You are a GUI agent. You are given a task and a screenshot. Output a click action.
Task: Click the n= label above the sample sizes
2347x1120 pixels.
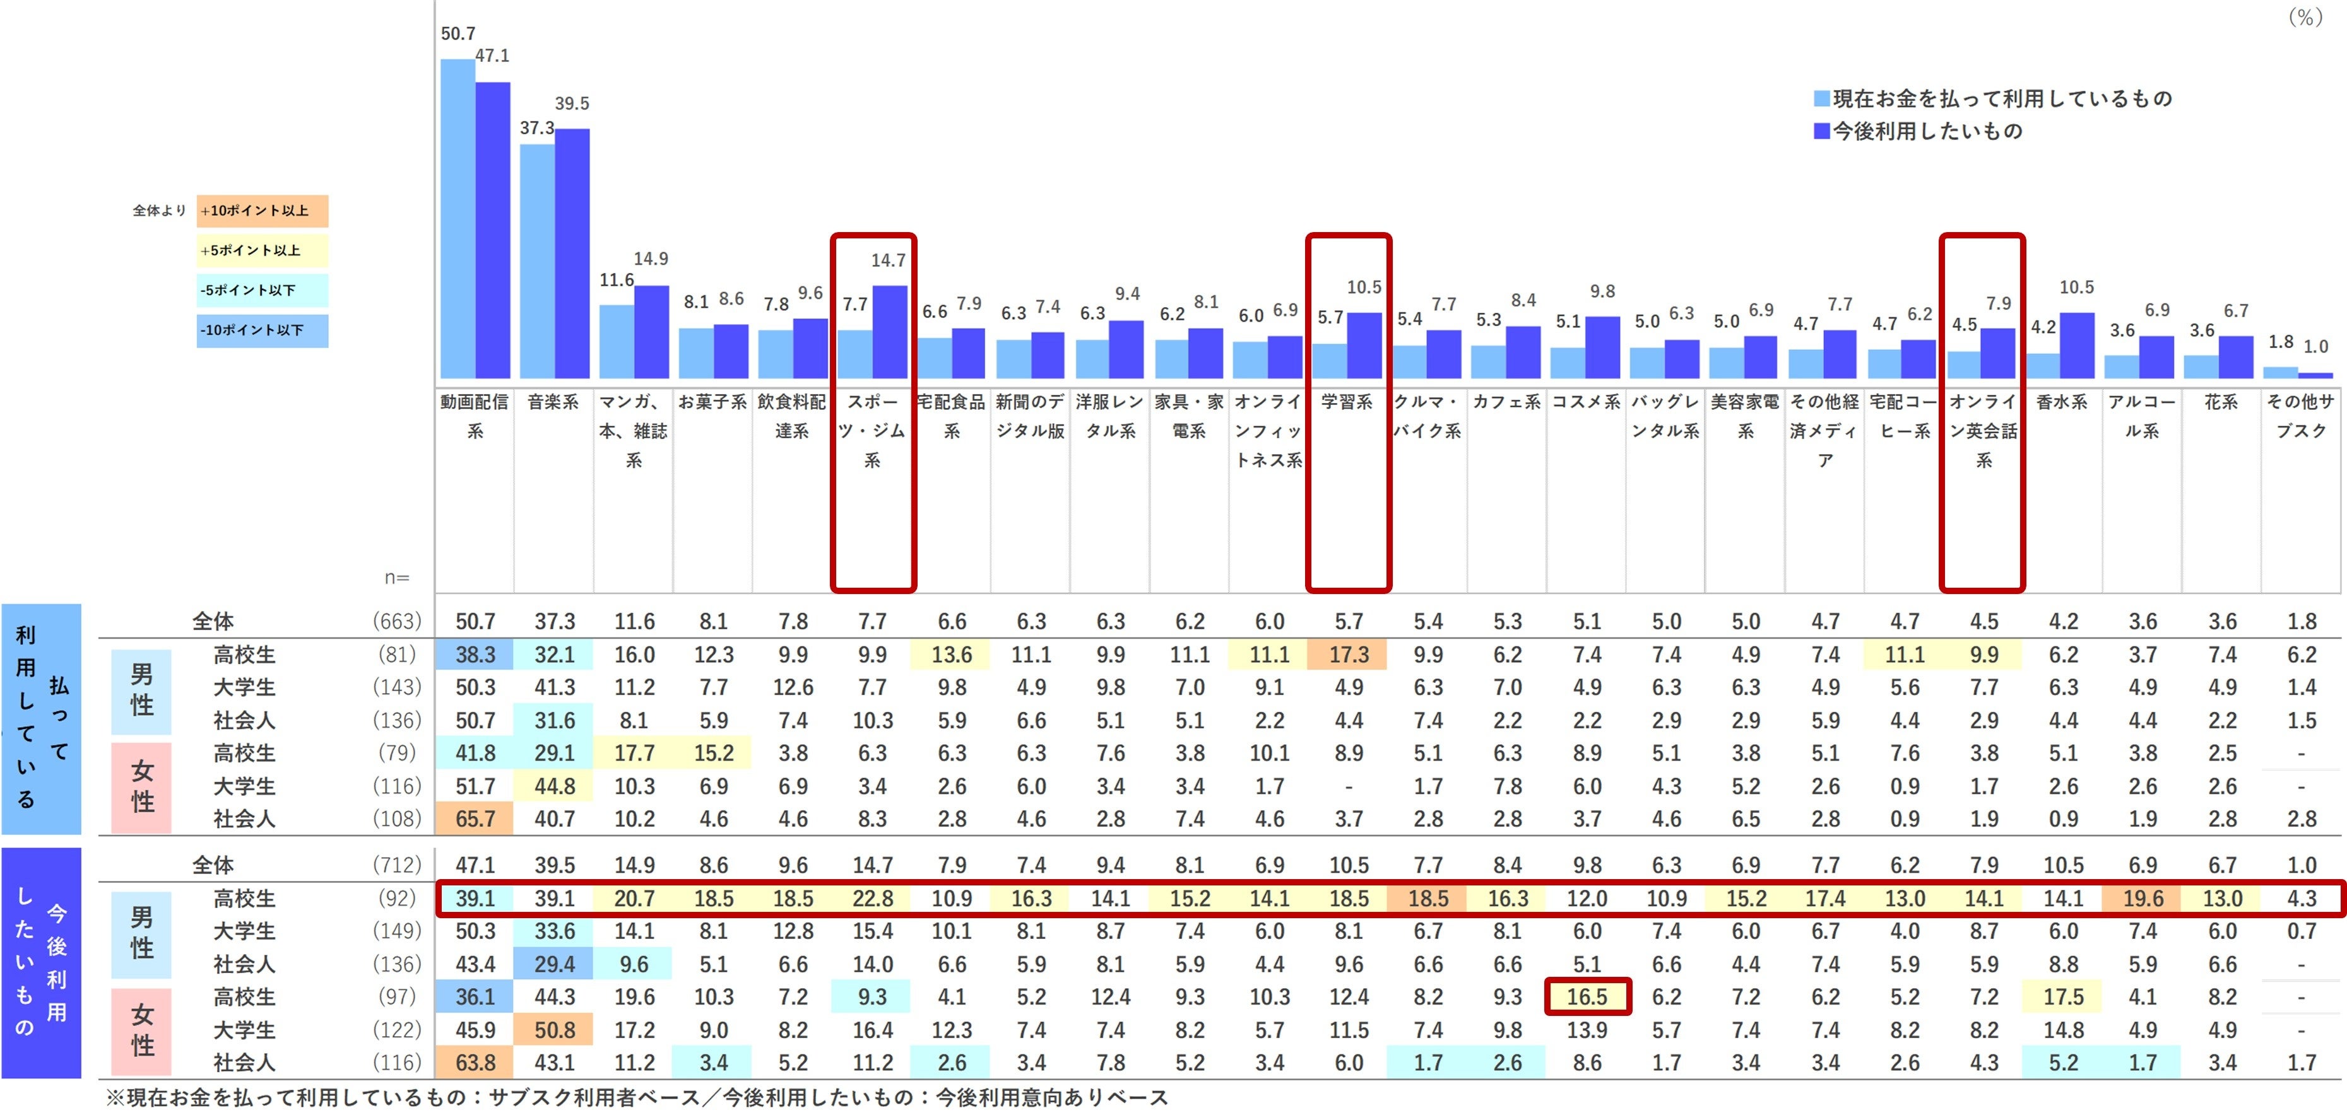click(396, 577)
